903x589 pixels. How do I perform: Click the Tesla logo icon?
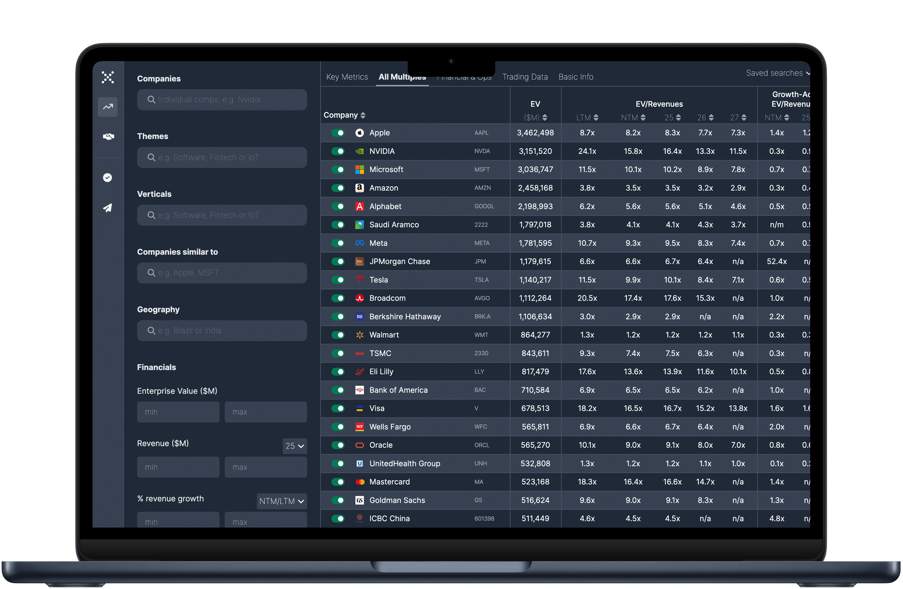(x=359, y=280)
